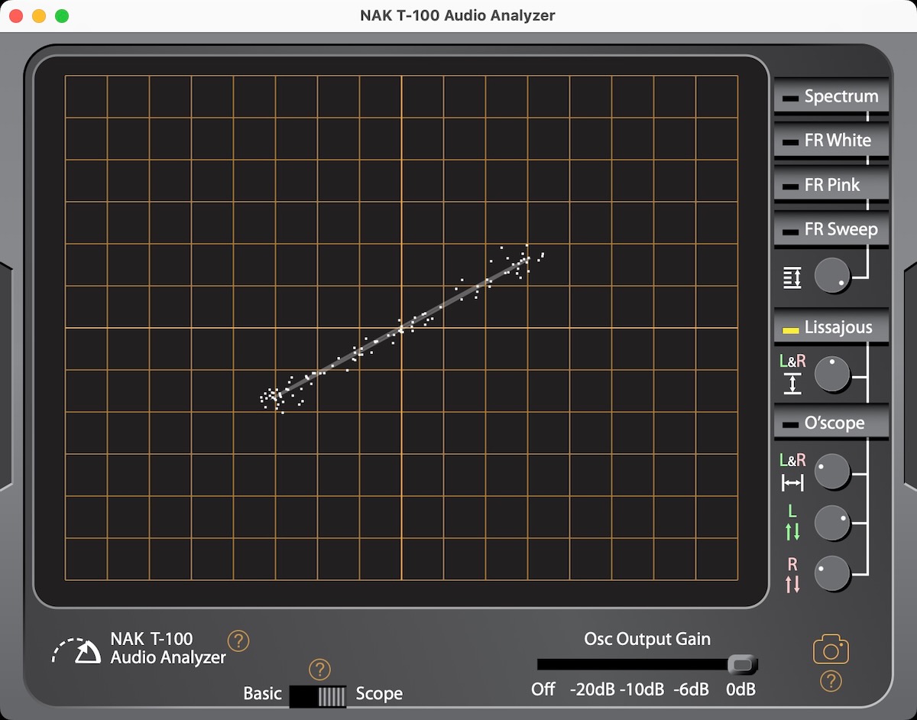Select the Spectrum mode button

pyautogui.click(x=831, y=96)
